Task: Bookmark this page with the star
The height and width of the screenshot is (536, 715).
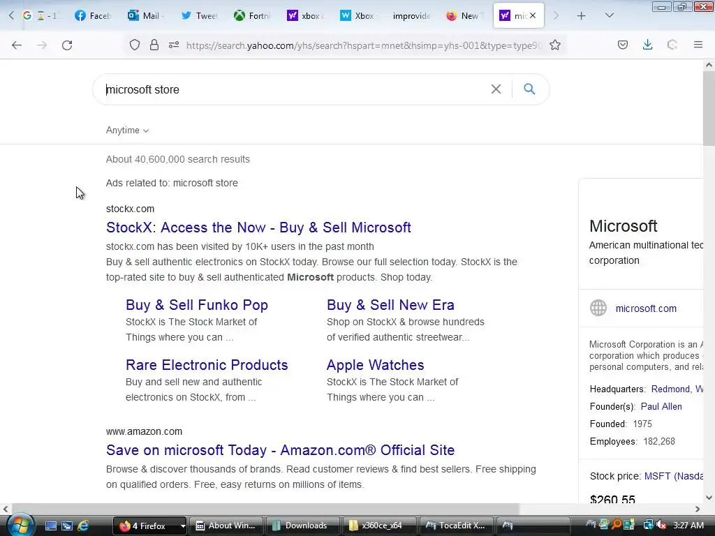Action: (555, 45)
